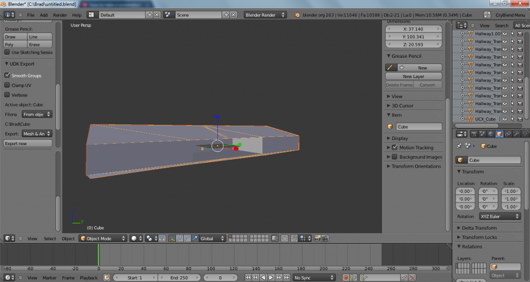This screenshot has height=282, width=530.
Task: Toggle the 3D manipulator axes icon
Action: (172, 239)
